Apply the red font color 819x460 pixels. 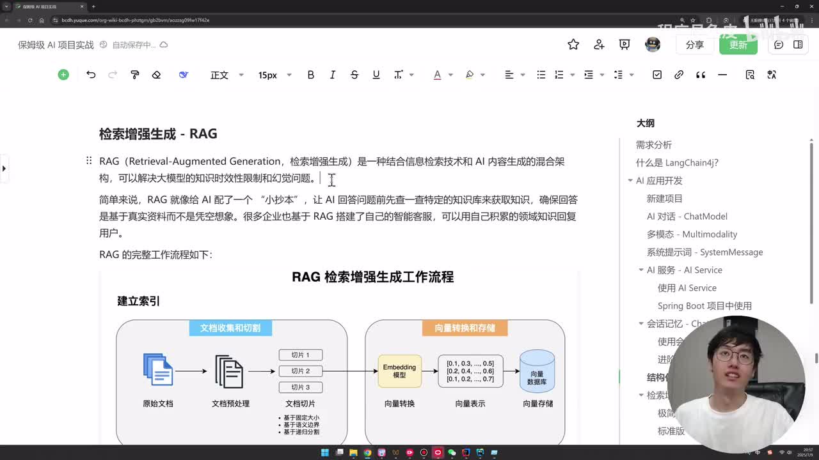[437, 75]
